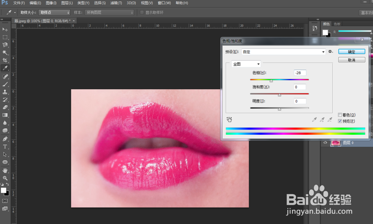Select the Move tool
The height and width of the screenshot is (224, 373).
(x=5, y=29)
